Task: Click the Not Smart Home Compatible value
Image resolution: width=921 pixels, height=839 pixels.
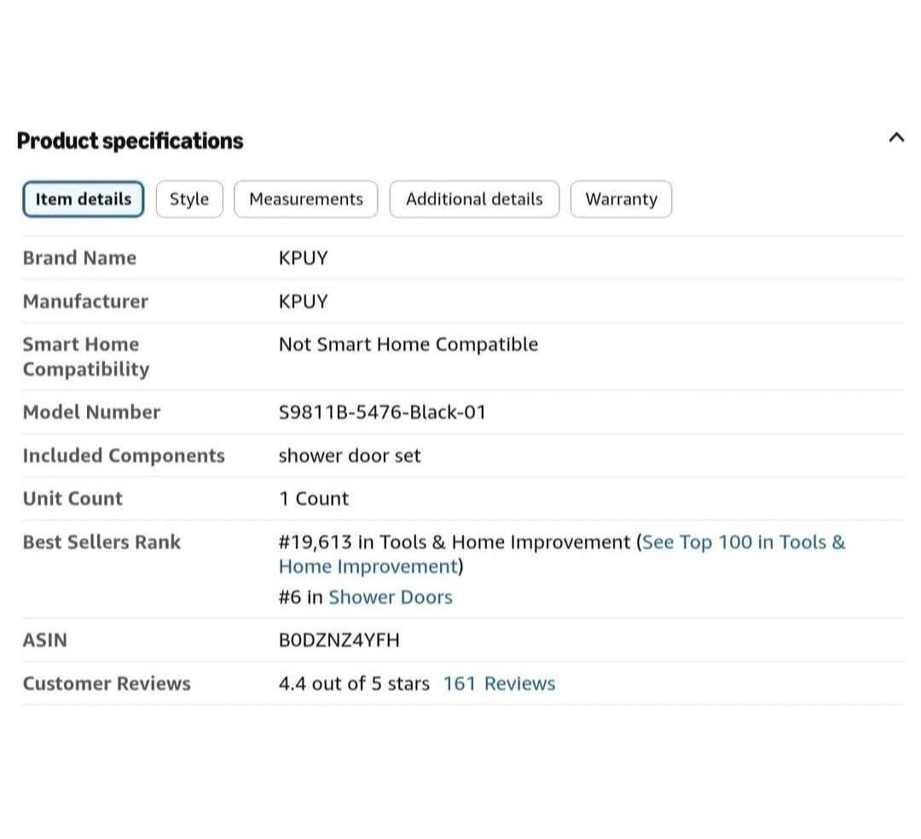Action: point(408,344)
